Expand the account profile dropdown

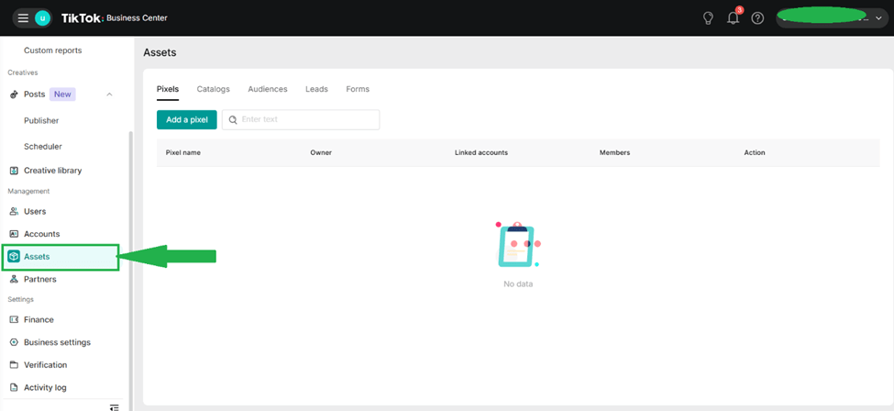pyautogui.click(x=878, y=18)
